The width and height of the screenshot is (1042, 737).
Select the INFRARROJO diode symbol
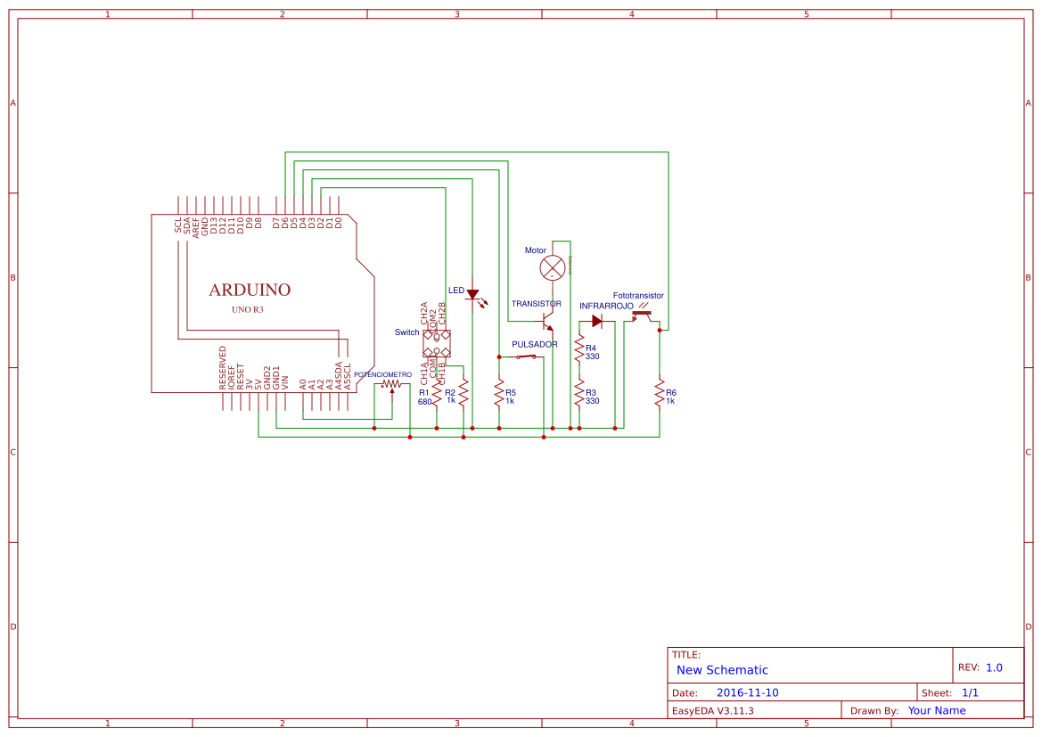596,322
